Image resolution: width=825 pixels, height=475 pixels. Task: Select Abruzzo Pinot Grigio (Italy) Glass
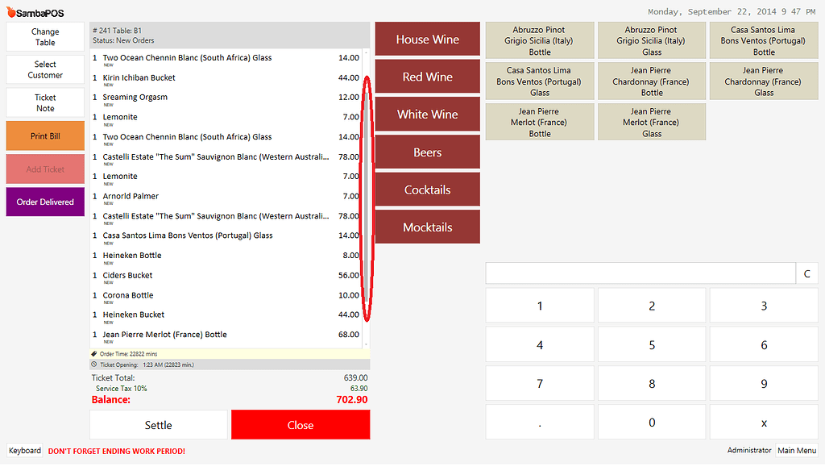click(651, 40)
